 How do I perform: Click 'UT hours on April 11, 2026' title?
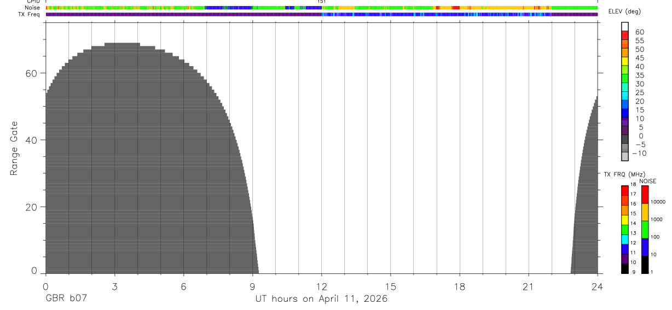321,299
